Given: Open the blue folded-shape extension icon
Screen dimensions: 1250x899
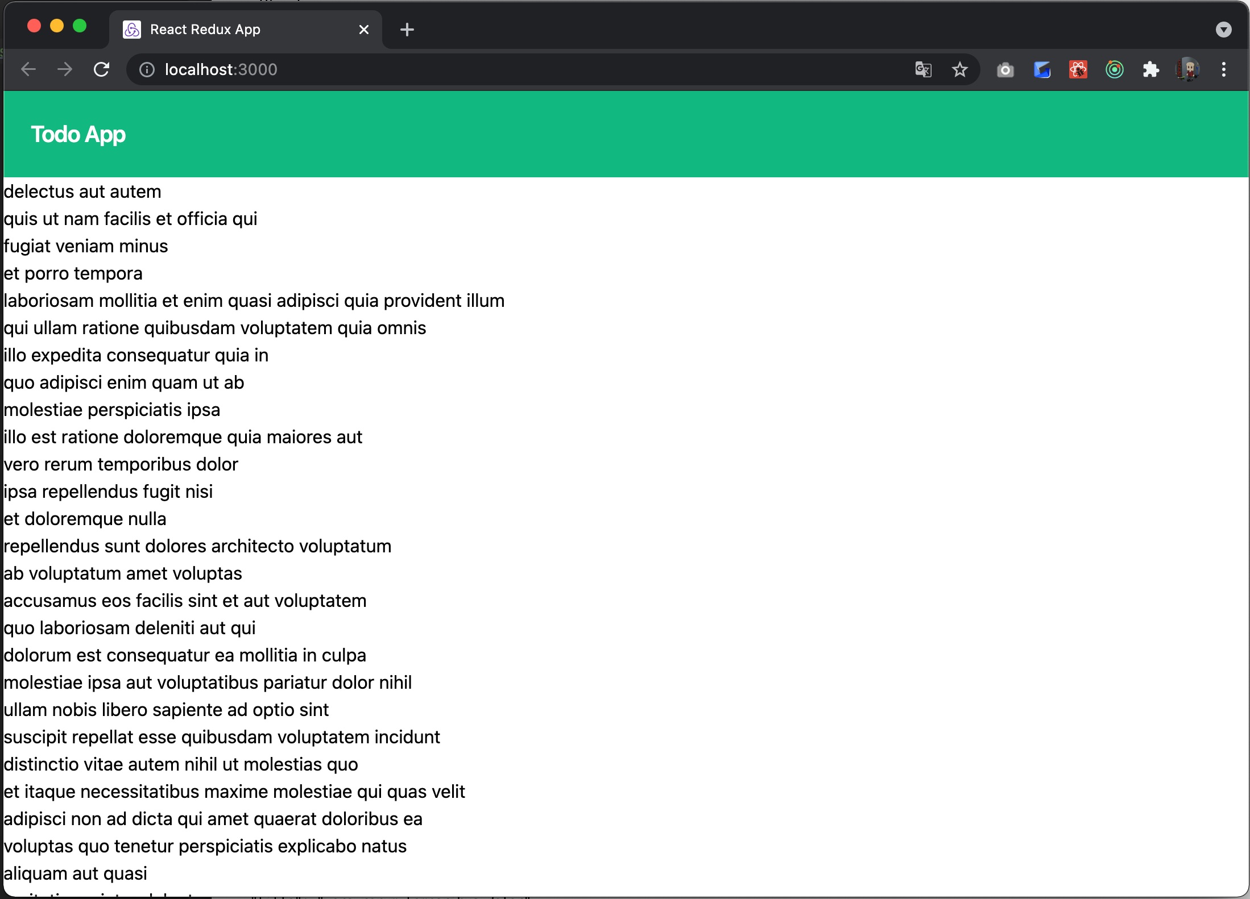Looking at the screenshot, I should tap(1041, 70).
